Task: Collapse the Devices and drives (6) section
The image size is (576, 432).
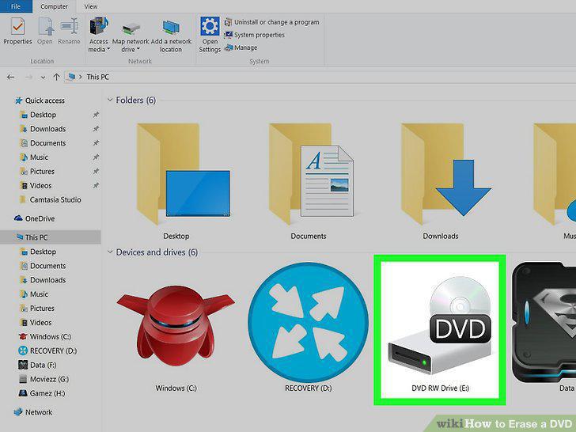Action: tap(110, 252)
